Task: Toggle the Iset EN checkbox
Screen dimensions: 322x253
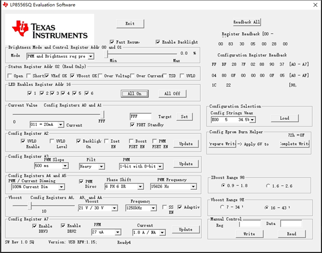Action: [106, 141]
